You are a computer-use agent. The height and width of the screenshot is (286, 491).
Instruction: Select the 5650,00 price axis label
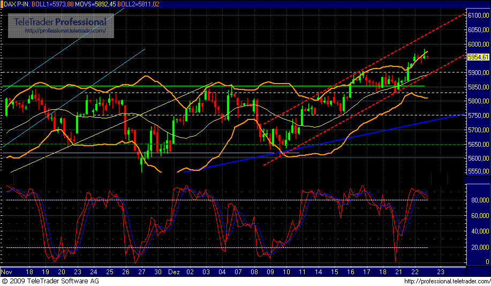[x=479, y=145]
